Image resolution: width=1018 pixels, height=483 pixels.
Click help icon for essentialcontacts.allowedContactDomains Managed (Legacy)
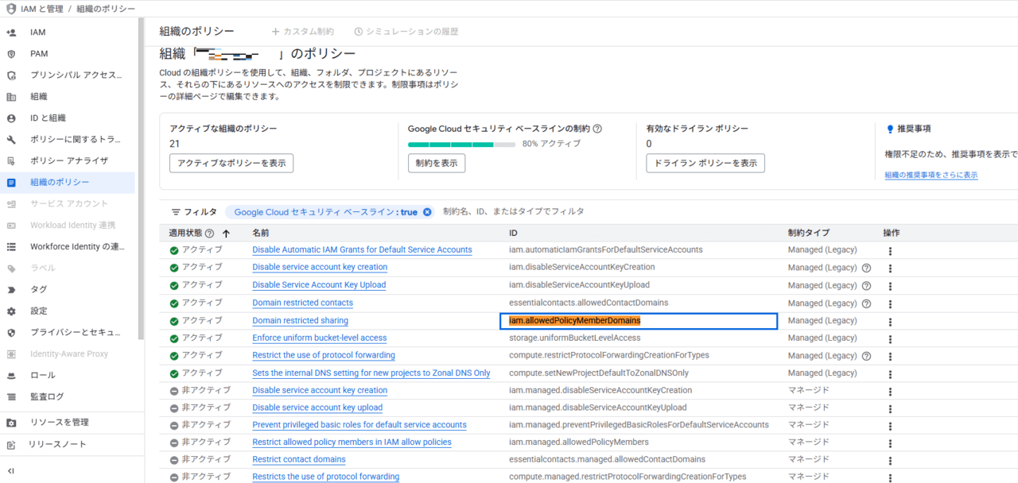[x=866, y=303]
